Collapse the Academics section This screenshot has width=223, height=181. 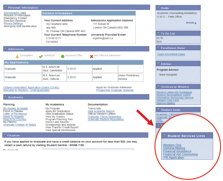(x=5, y=96)
